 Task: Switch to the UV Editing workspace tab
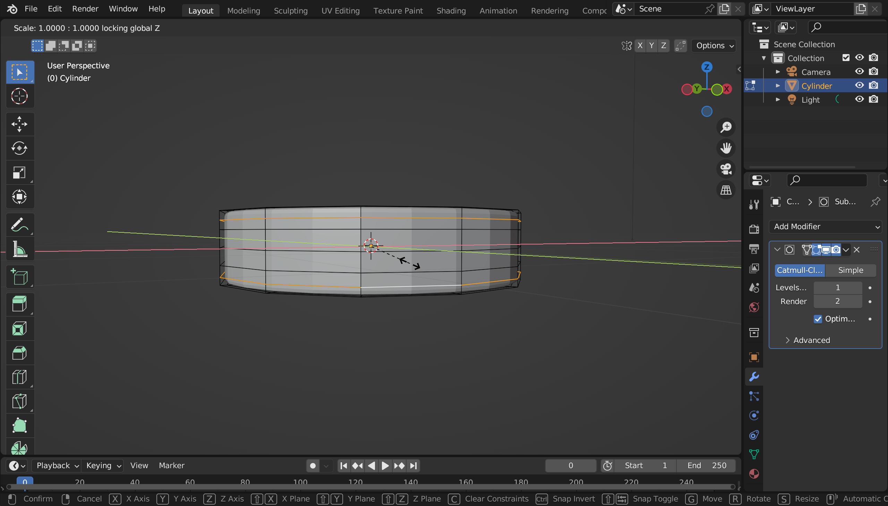coord(340,11)
